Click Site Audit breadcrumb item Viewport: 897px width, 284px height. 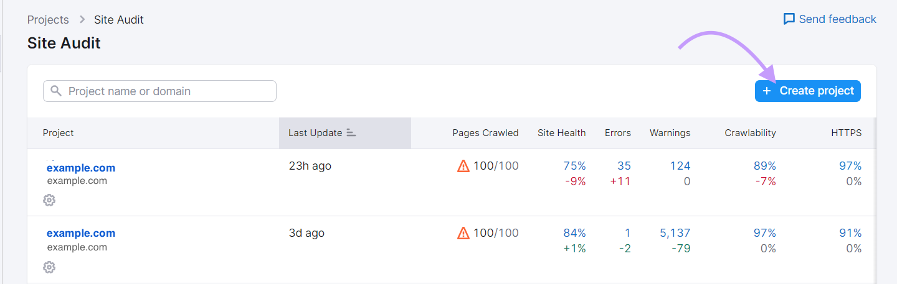119,20
